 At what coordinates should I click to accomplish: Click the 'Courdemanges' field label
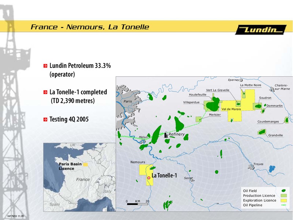point(268,122)
